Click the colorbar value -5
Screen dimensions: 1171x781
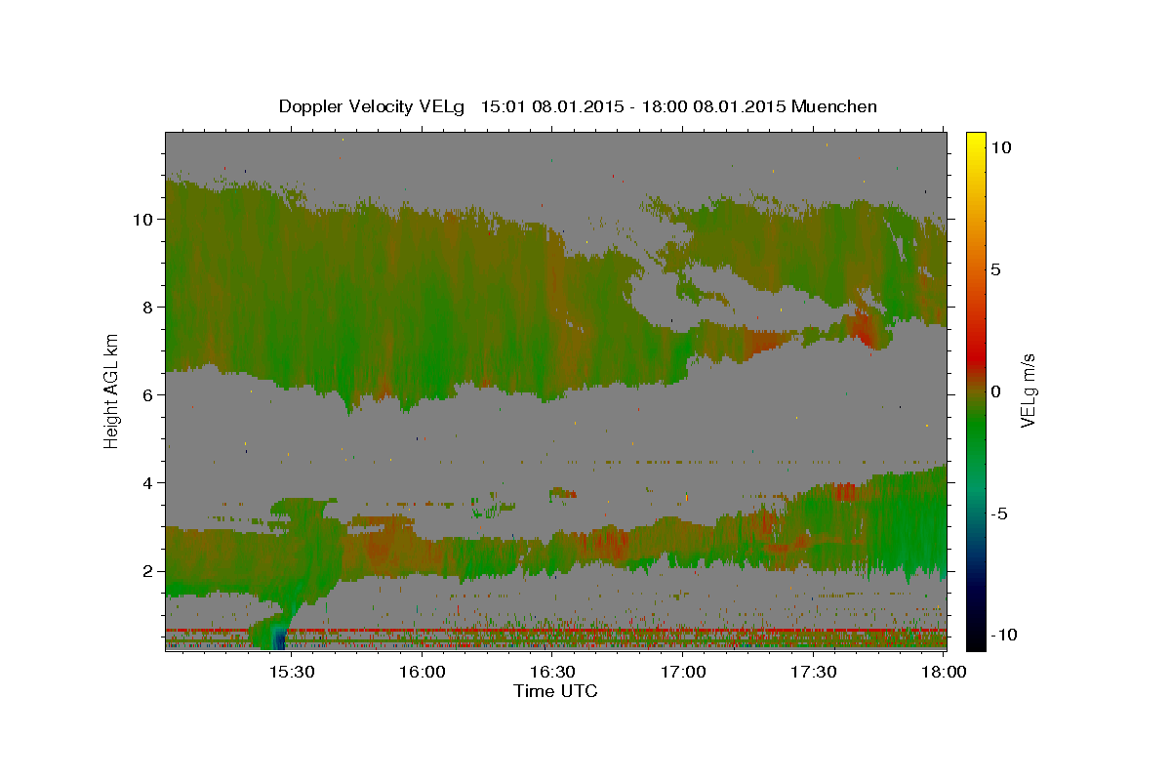pos(1000,513)
